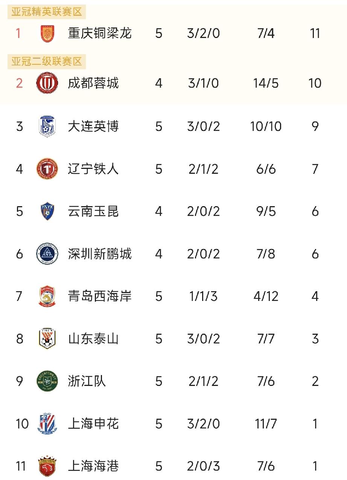Click the 青岛西海岸 team crest
Image resolution: width=347 pixels, height=480 pixels.
[47, 296]
